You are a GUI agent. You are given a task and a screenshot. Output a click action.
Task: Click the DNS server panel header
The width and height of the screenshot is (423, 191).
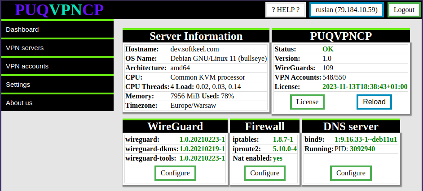(351, 126)
